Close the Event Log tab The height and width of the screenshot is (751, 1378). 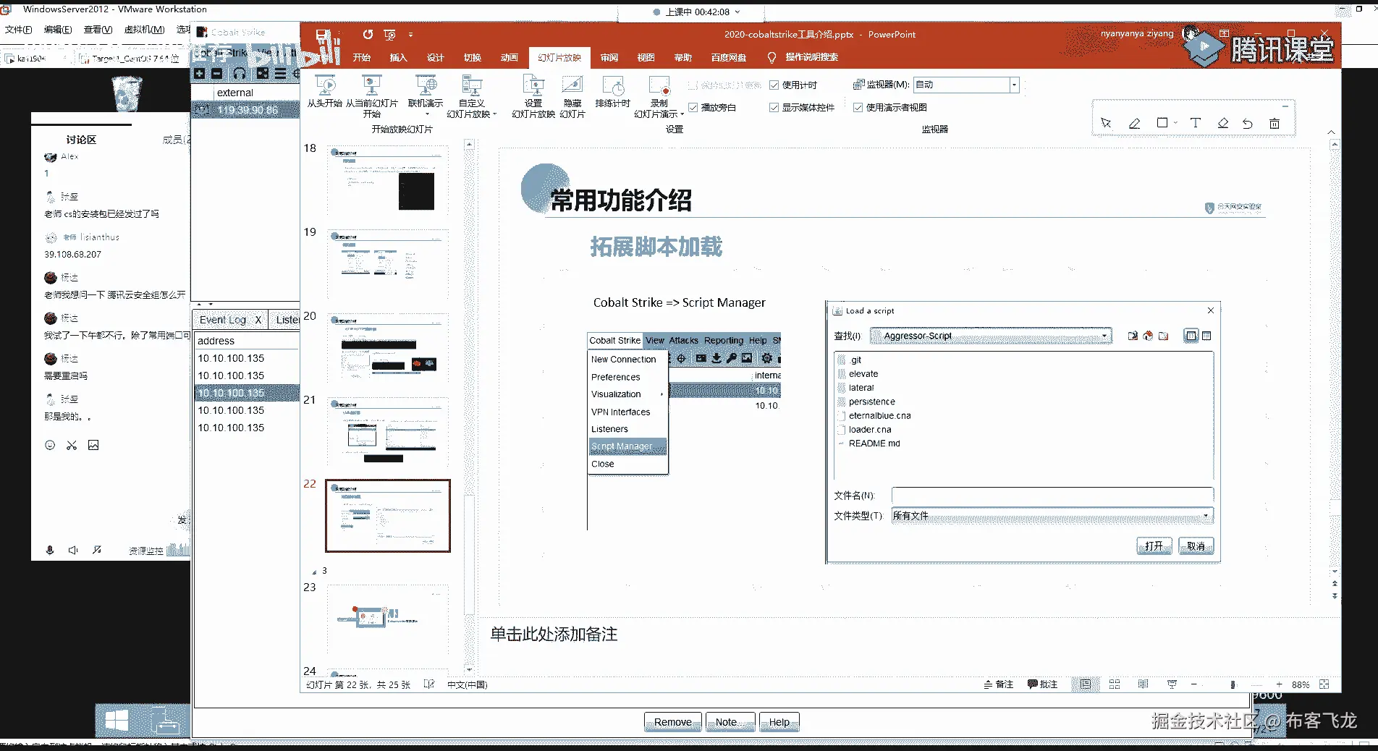(258, 320)
